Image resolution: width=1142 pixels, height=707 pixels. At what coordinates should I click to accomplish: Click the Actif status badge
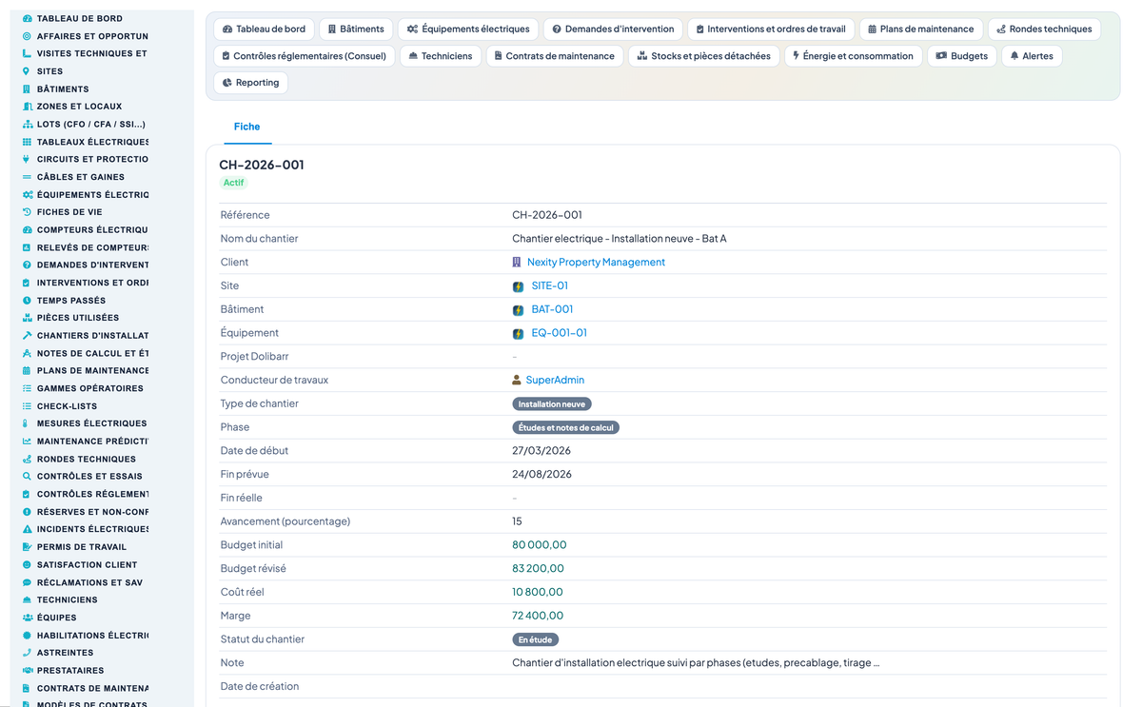pos(234,183)
